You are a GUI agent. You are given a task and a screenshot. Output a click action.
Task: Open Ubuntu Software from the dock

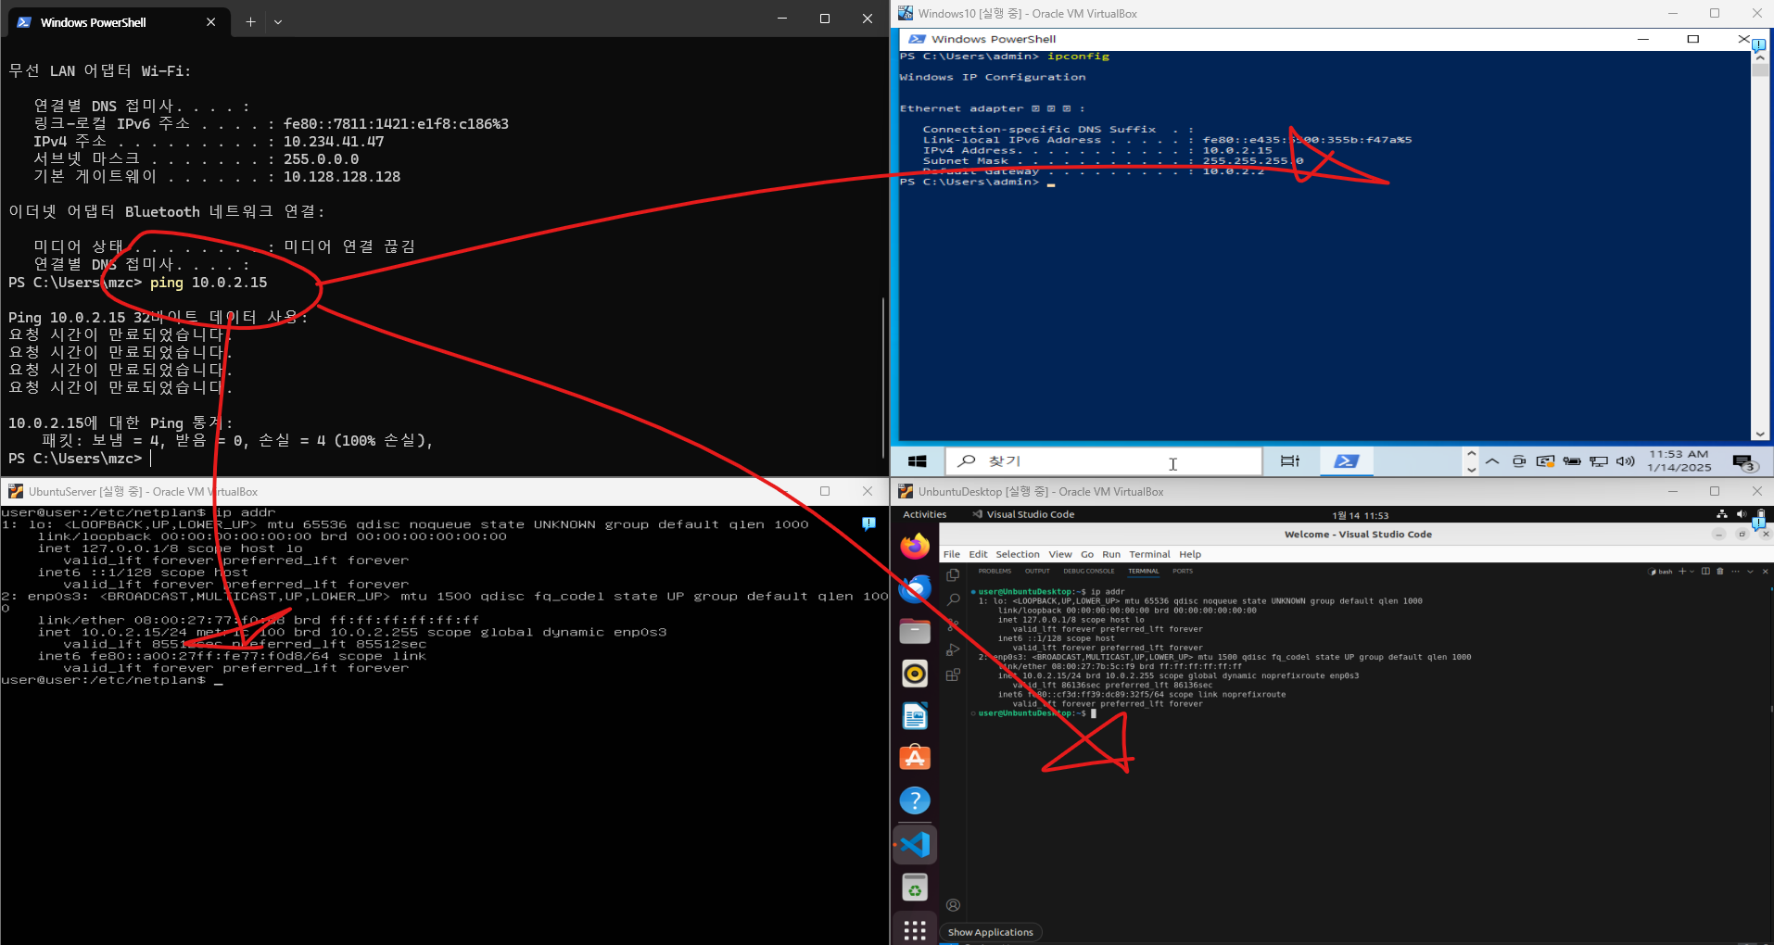click(915, 758)
